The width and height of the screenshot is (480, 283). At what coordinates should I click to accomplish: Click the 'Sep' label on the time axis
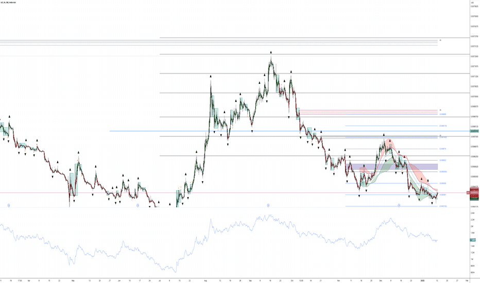[250, 280]
